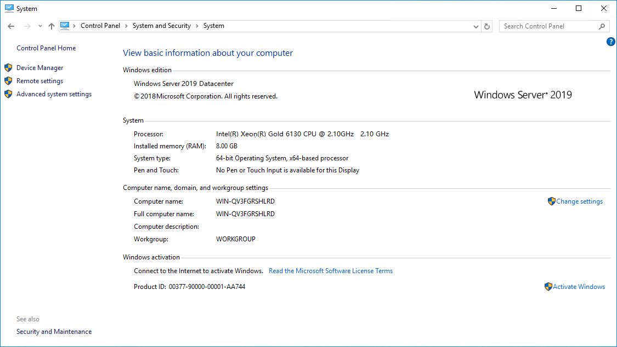Expand the chevron after Control Panel breadcrumb

coord(126,26)
